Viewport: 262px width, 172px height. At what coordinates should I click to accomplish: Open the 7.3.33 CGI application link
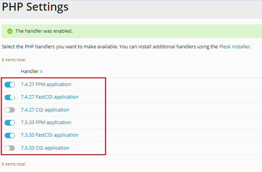tap(45, 148)
